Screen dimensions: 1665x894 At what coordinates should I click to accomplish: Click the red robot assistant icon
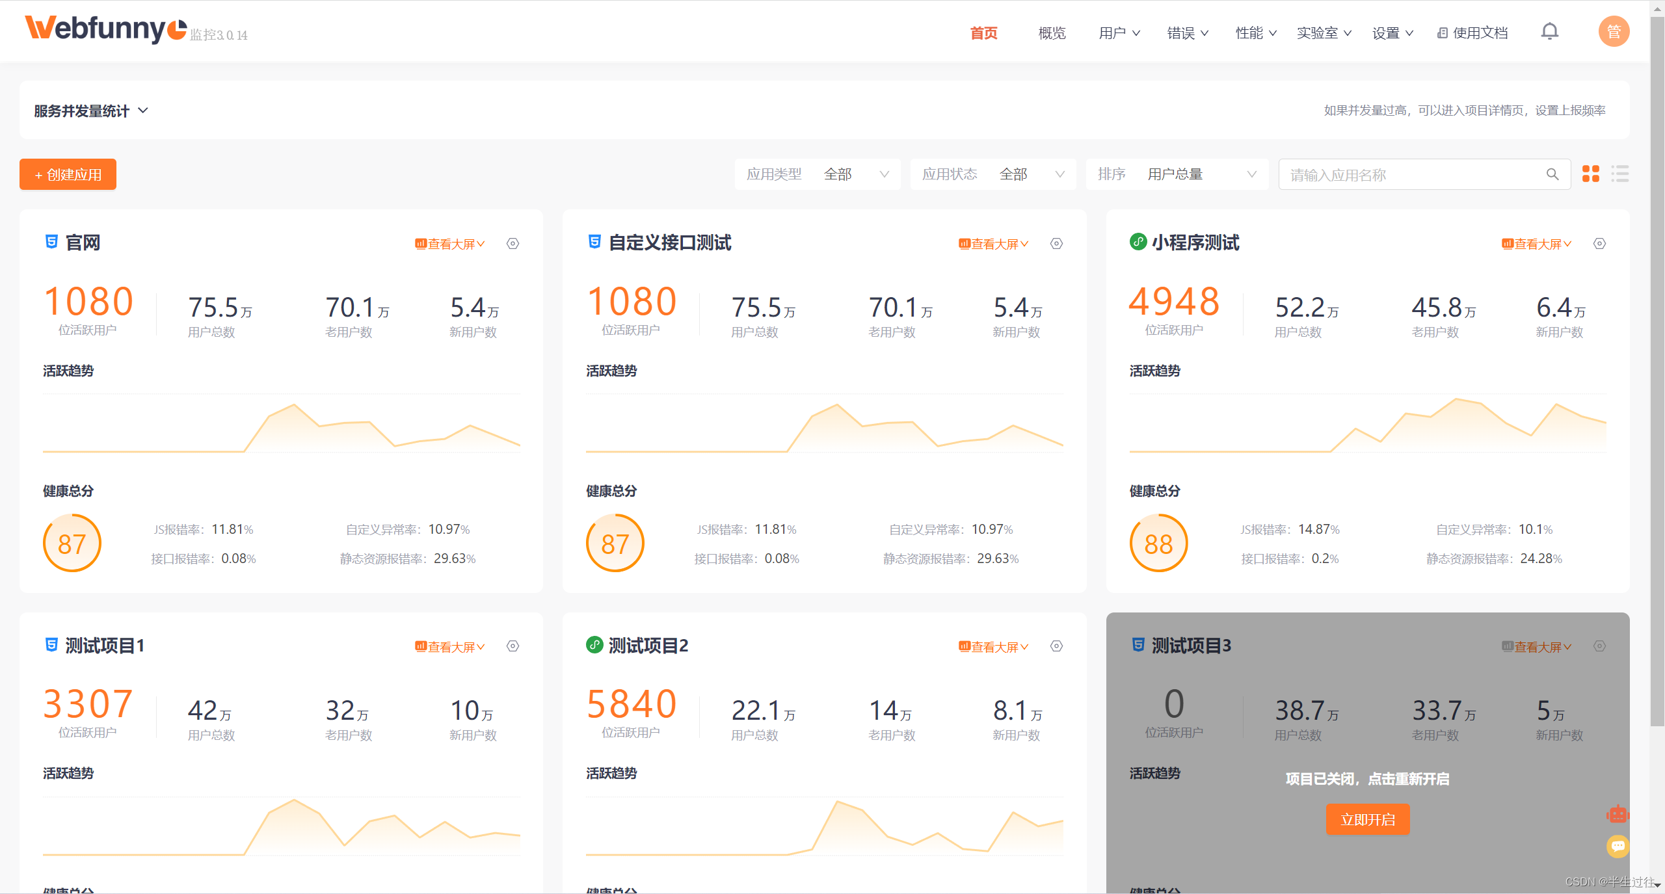pyautogui.click(x=1617, y=814)
